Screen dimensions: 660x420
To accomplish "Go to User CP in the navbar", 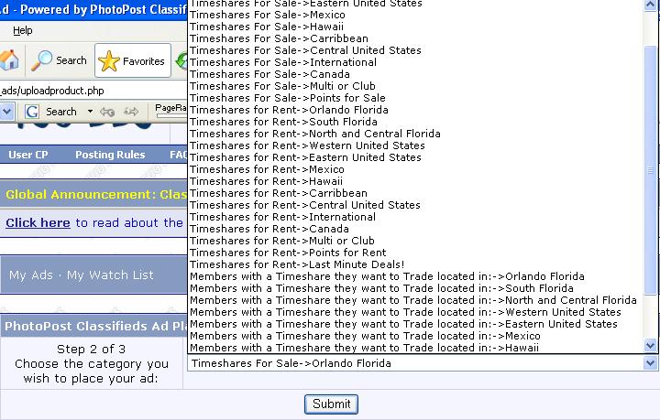I will click(x=27, y=156).
